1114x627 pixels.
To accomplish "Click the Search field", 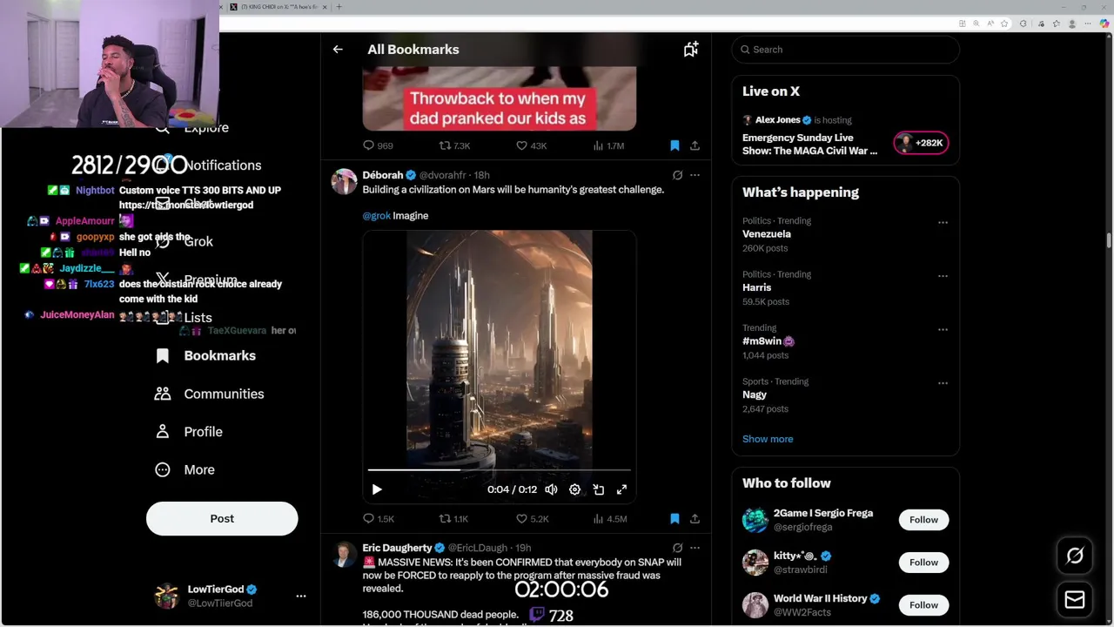I will [x=846, y=50].
